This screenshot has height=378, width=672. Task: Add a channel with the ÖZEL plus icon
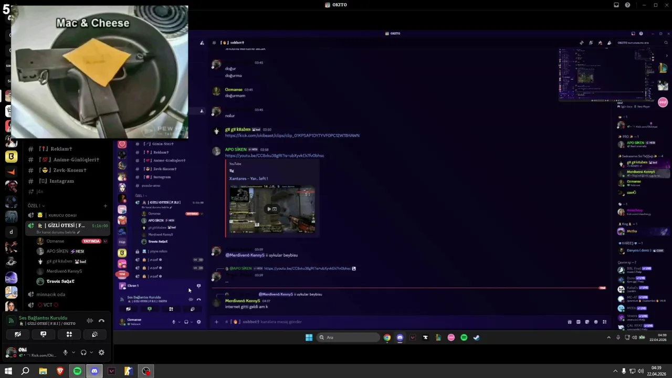(105, 206)
